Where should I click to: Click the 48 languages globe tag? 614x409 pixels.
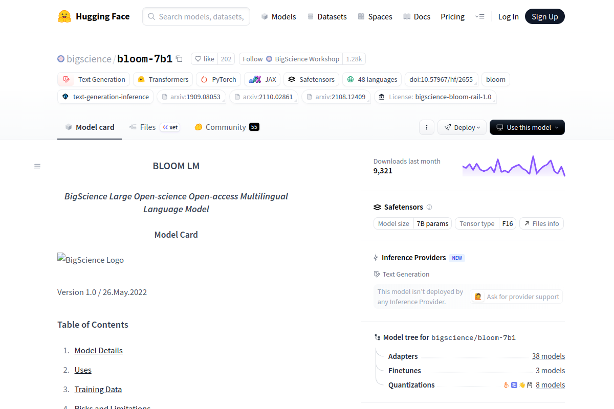pyautogui.click(x=372, y=79)
